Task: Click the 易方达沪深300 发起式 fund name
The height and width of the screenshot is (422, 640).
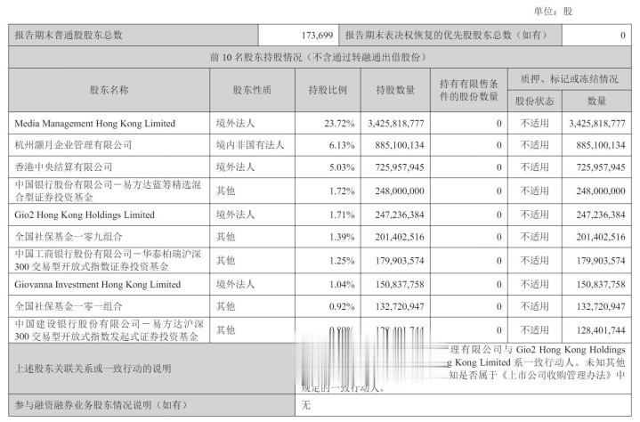Action: pos(109,329)
